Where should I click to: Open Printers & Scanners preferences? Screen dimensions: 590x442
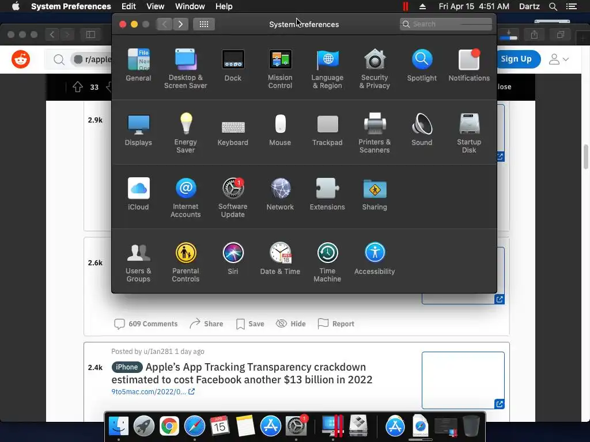375,133
